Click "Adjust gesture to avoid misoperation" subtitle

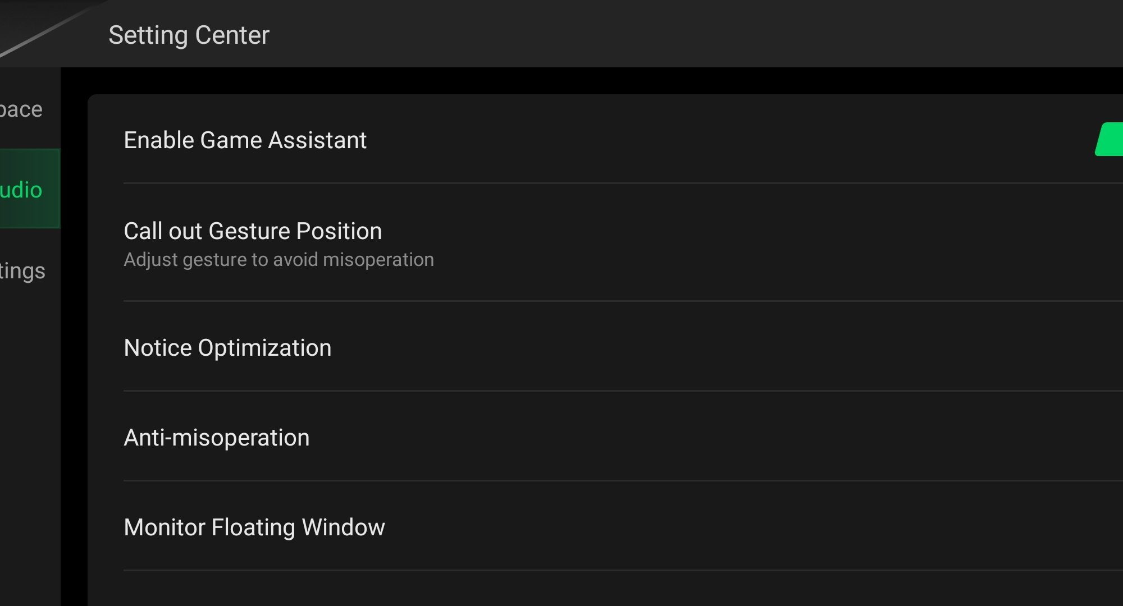click(279, 260)
